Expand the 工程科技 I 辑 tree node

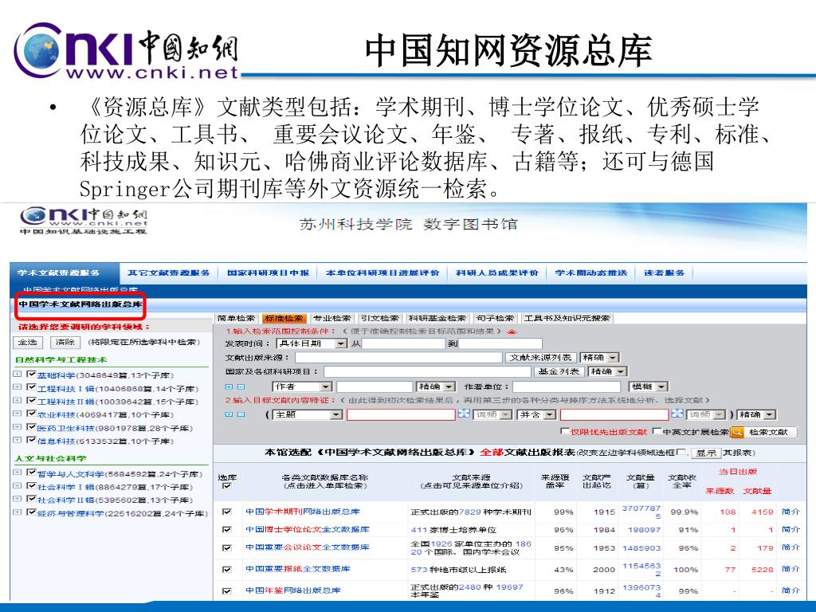pyautogui.click(x=18, y=388)
